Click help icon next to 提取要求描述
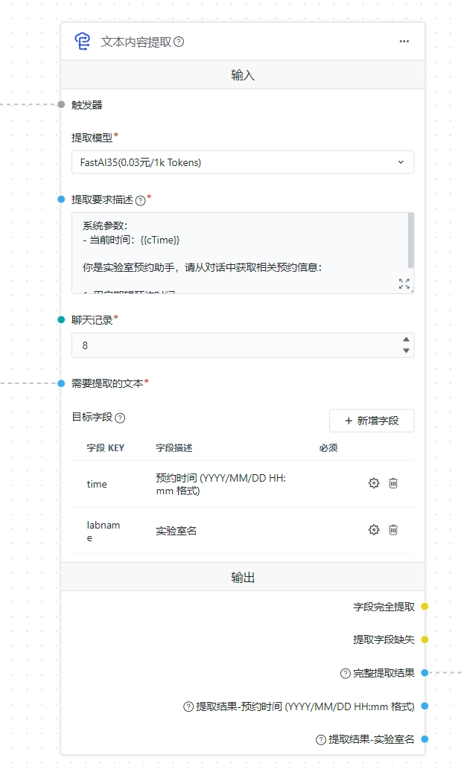This screenshot has height=769, width=464. click(x=141, y=200)
